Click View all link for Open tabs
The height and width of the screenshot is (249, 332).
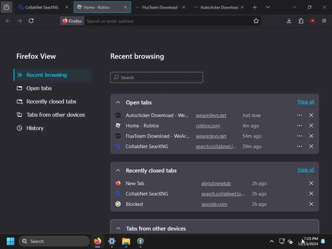coord(306,102)
